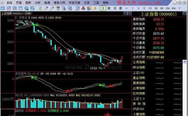Click the zoom in magnifier icon
This screenshot has height=116, width=188.
point(46,8)
